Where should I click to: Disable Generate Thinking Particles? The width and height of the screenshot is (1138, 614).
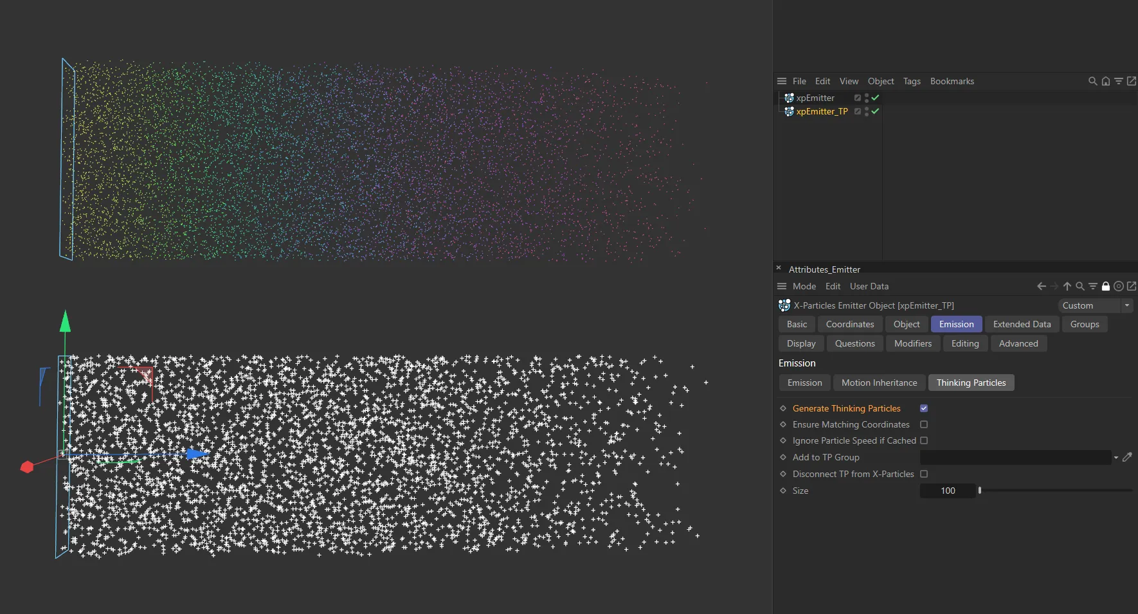[924, 408]
